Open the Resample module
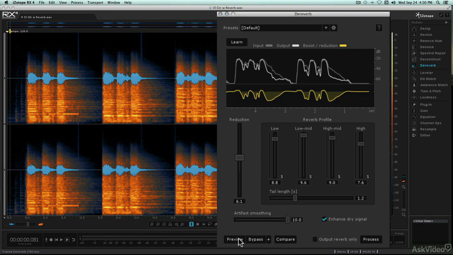 [x=428, y=129]
